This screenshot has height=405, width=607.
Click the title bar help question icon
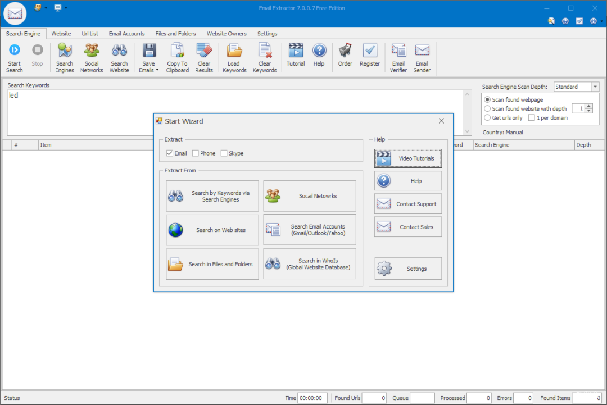pyautogui.click(x=565, y=21)
